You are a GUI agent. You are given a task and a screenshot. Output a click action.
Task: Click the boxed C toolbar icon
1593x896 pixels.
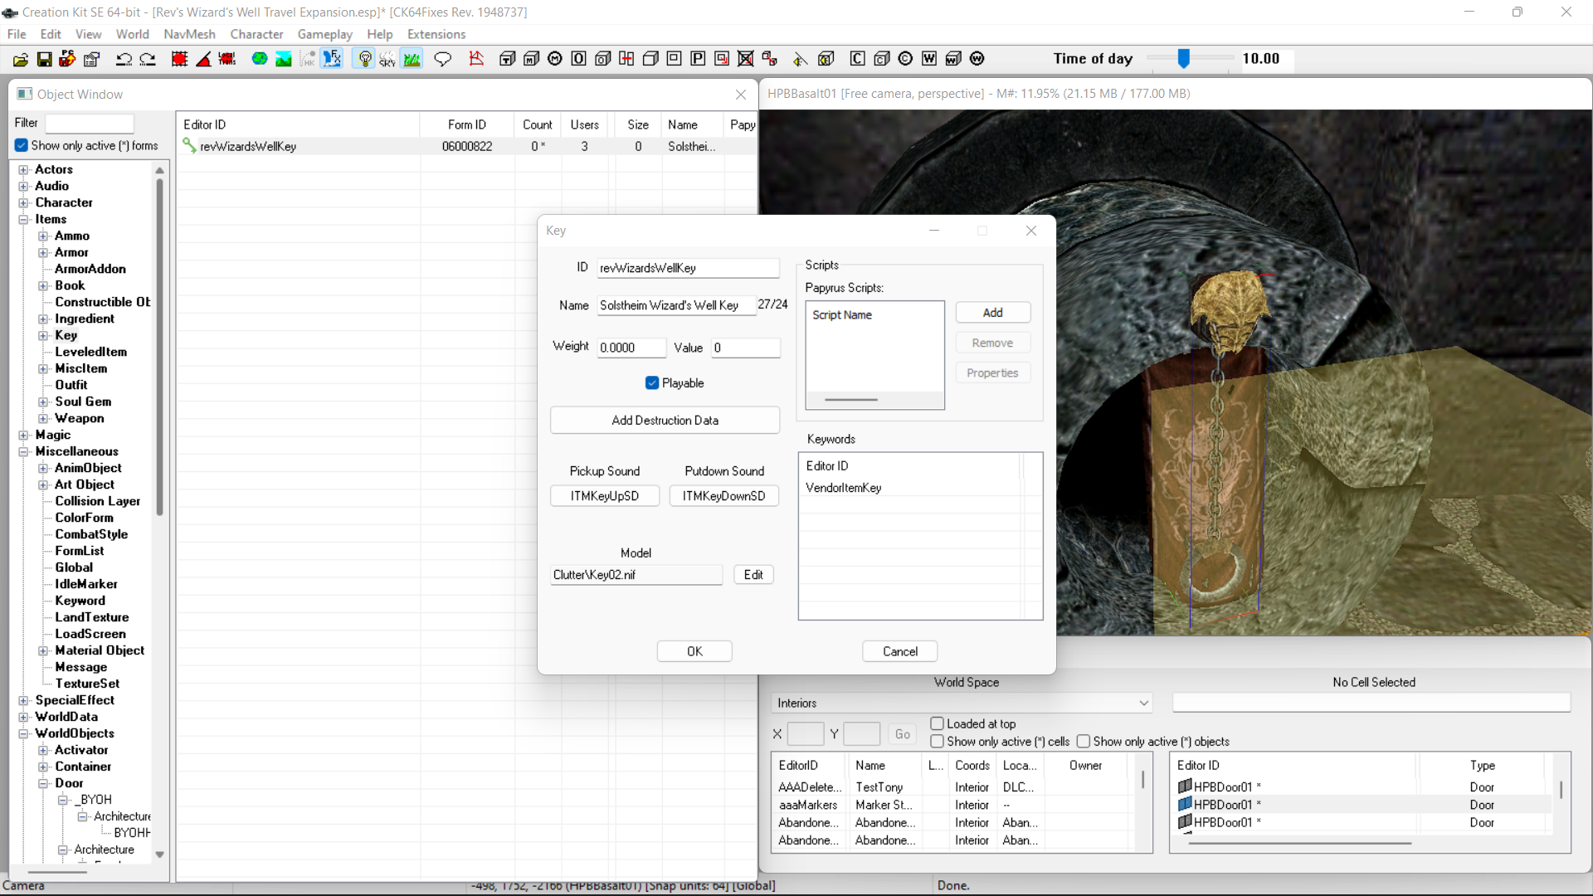tap(858, 59)
